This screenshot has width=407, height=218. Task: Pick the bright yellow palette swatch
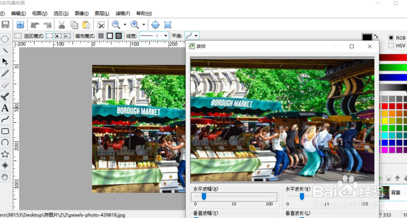click(x=385, y=121)
